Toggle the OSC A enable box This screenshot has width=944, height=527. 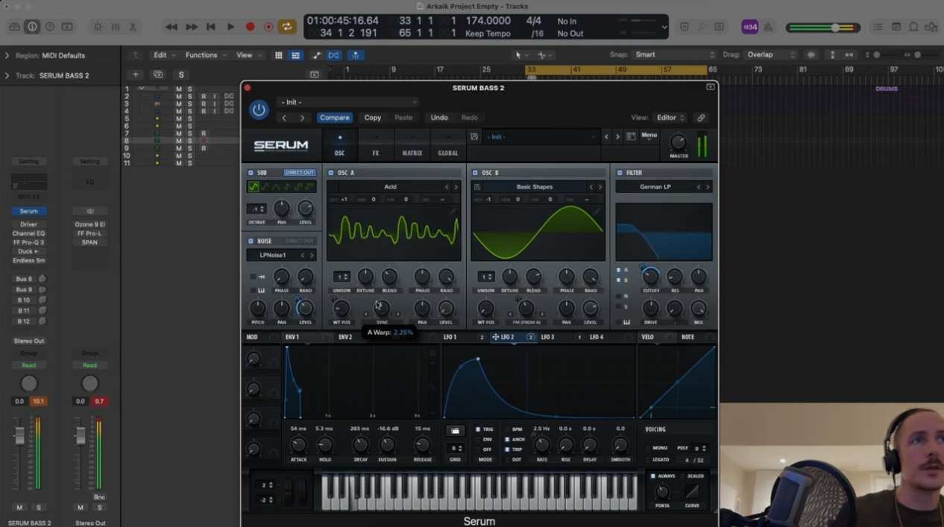click(x=331, y=173)
